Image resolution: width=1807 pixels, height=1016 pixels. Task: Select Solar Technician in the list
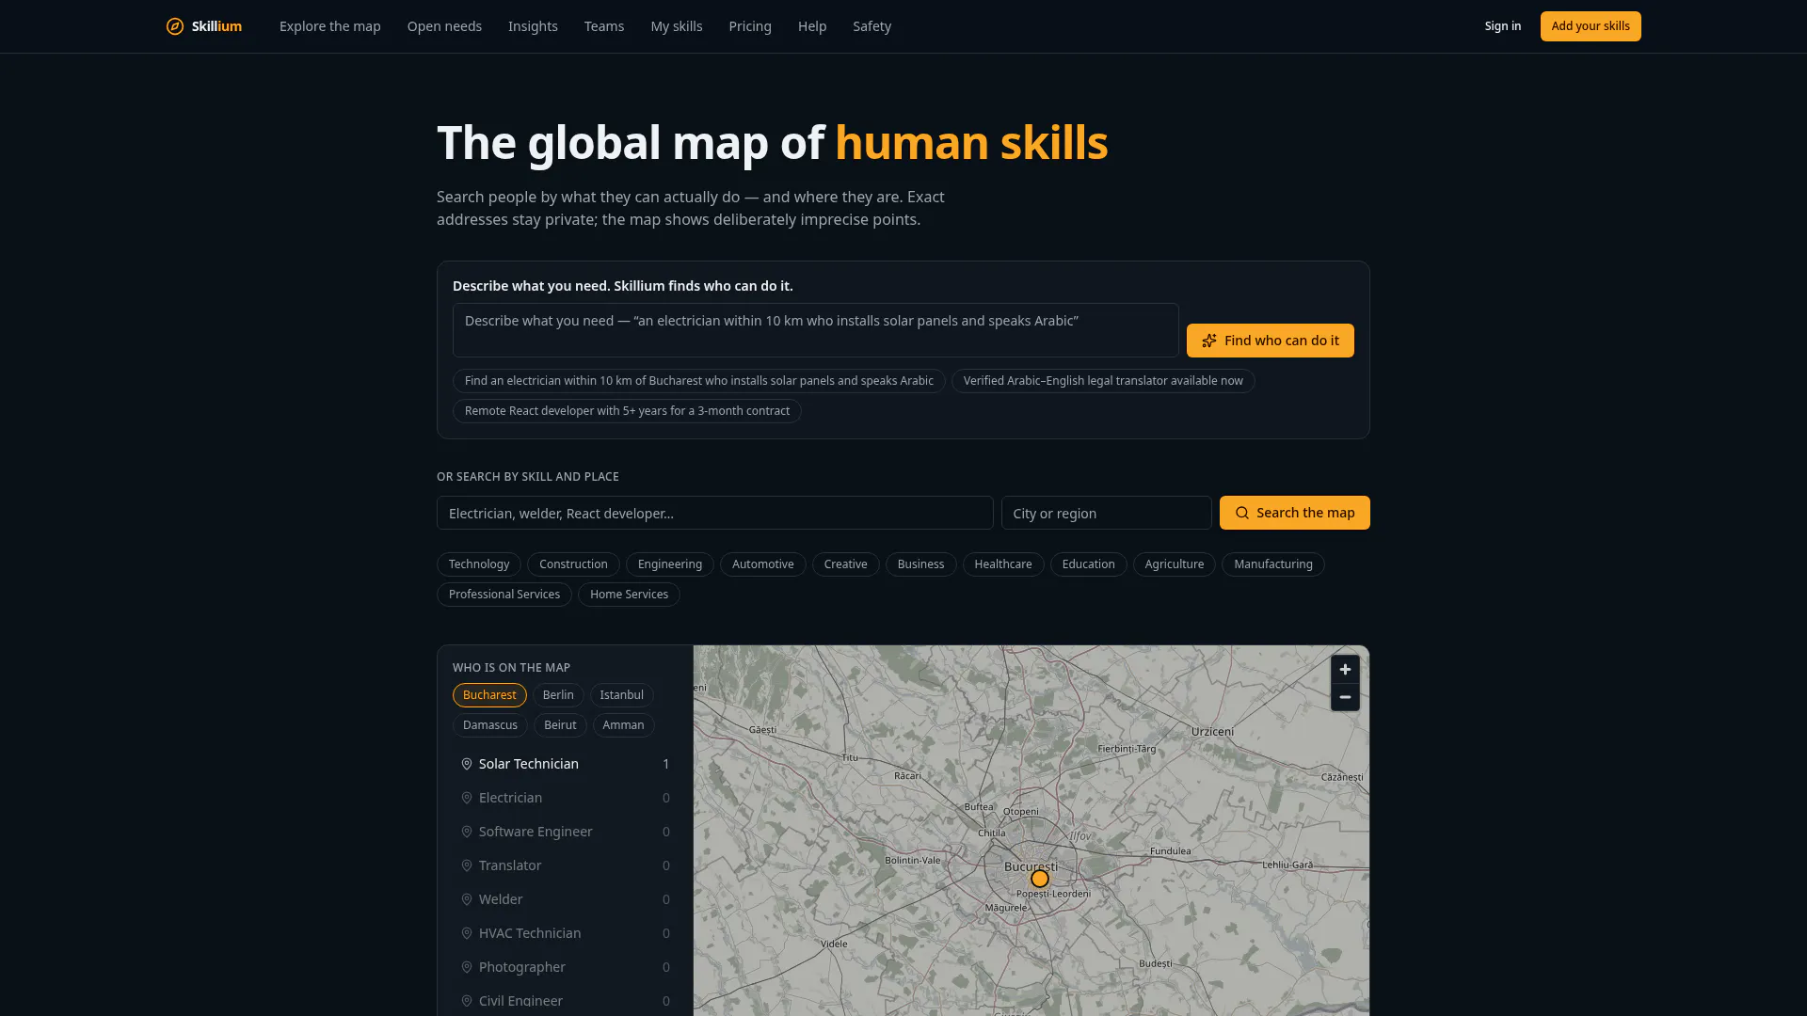click(566, 764)
